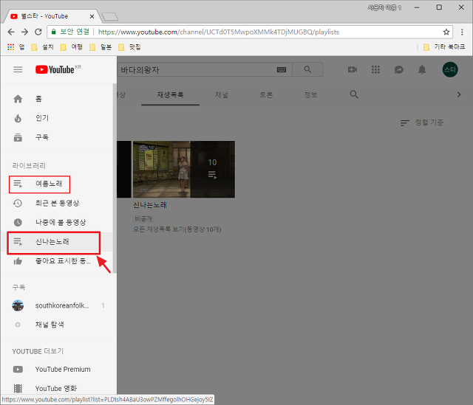Open YouTube Premium in sidebar
This screenshot has width=473, height=405.
(x=57, y=369)
